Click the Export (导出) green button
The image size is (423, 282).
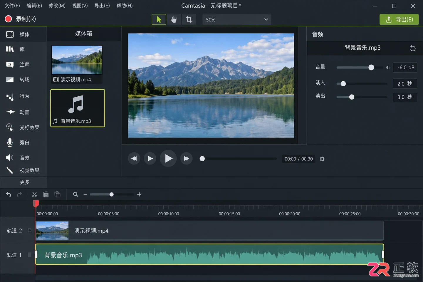click(399, 19)
